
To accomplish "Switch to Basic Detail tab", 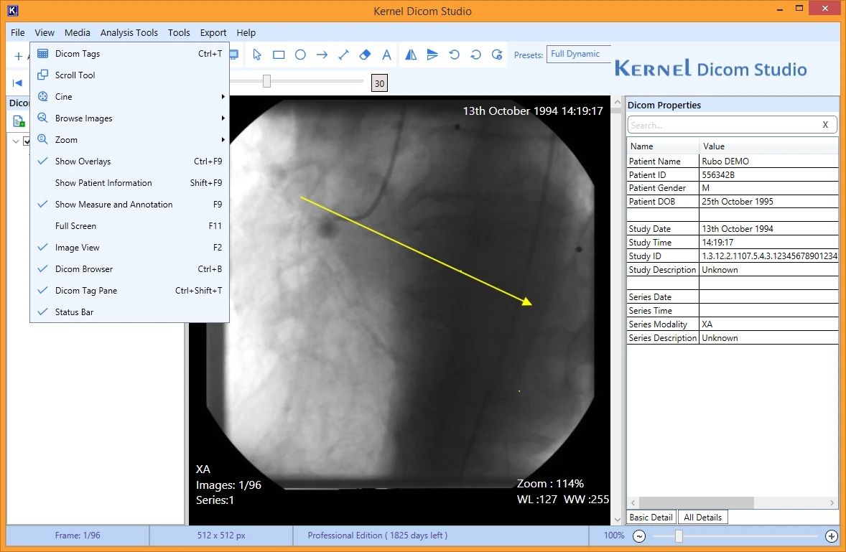I will coord(651,517).
